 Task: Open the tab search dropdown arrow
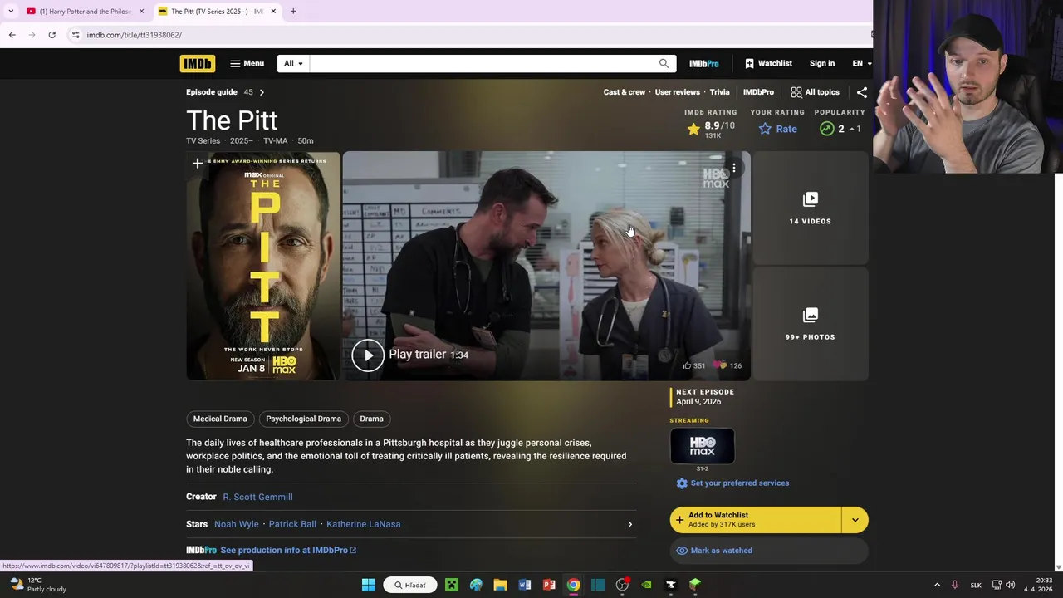(x=11, y=12)
